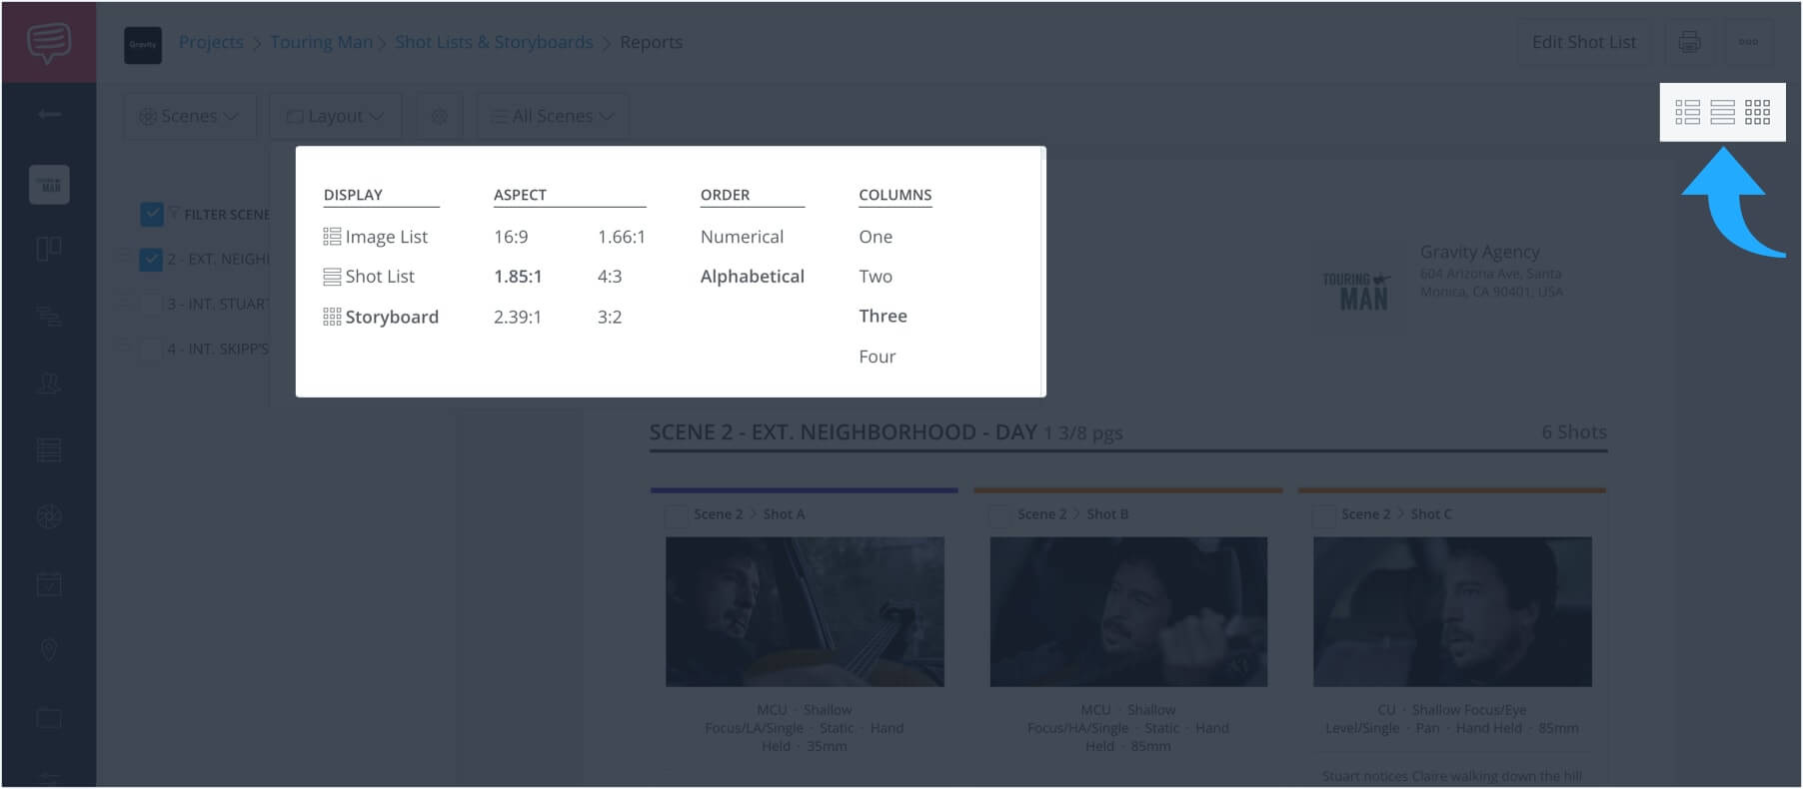The height and width of the screenshot is (789, 1803).
Task: Set columns to Two
Action: click(x=876, y=277)
